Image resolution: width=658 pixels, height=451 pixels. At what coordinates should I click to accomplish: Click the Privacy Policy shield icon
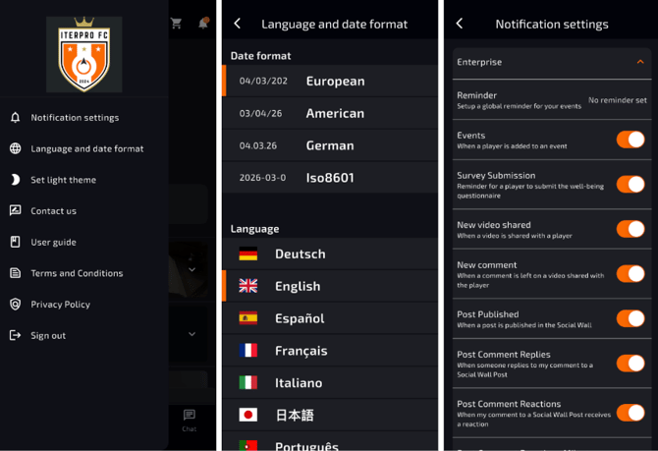click(15, 304)
